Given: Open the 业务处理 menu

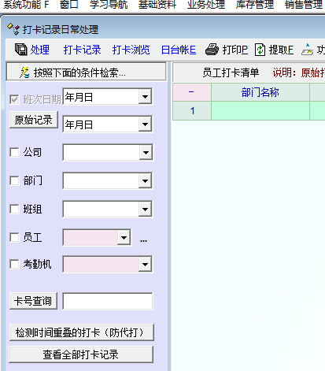Looking at the screenshot, I should point(206,5).
